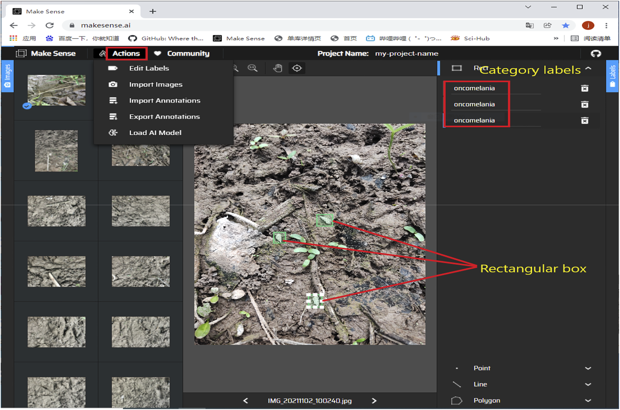Choose Export Annotations from Actions menu

[164, 117]
